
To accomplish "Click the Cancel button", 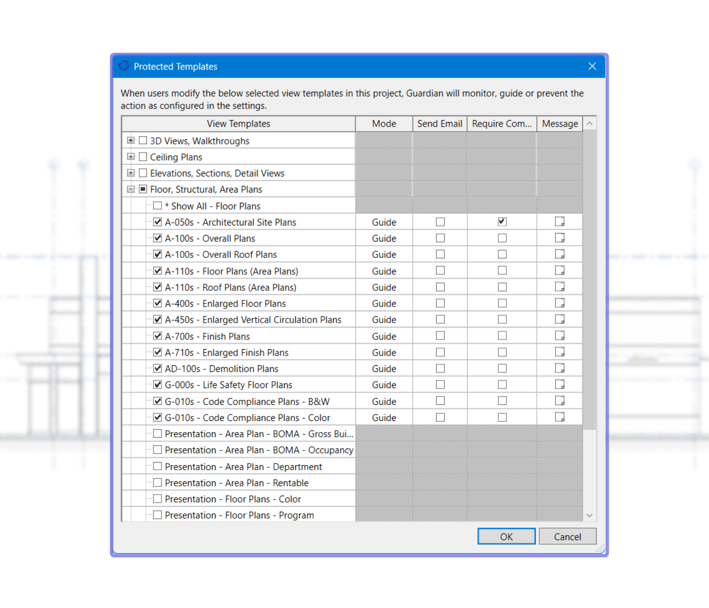I will [x=567, y=536].
